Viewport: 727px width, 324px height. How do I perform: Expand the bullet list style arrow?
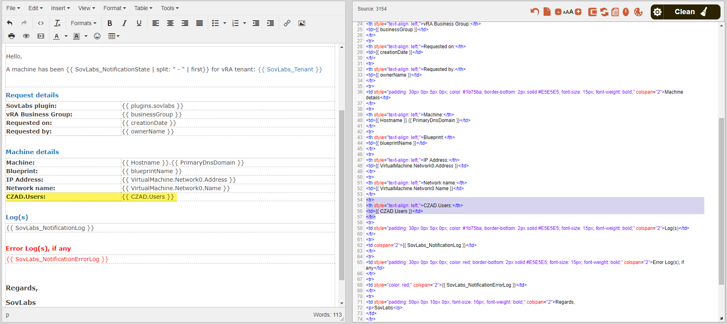pyautogui.click(x=225, y=23)
